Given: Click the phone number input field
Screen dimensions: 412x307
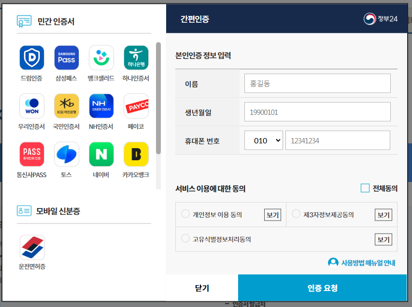Looking at the screenshot, I should (x=338, y=140).
